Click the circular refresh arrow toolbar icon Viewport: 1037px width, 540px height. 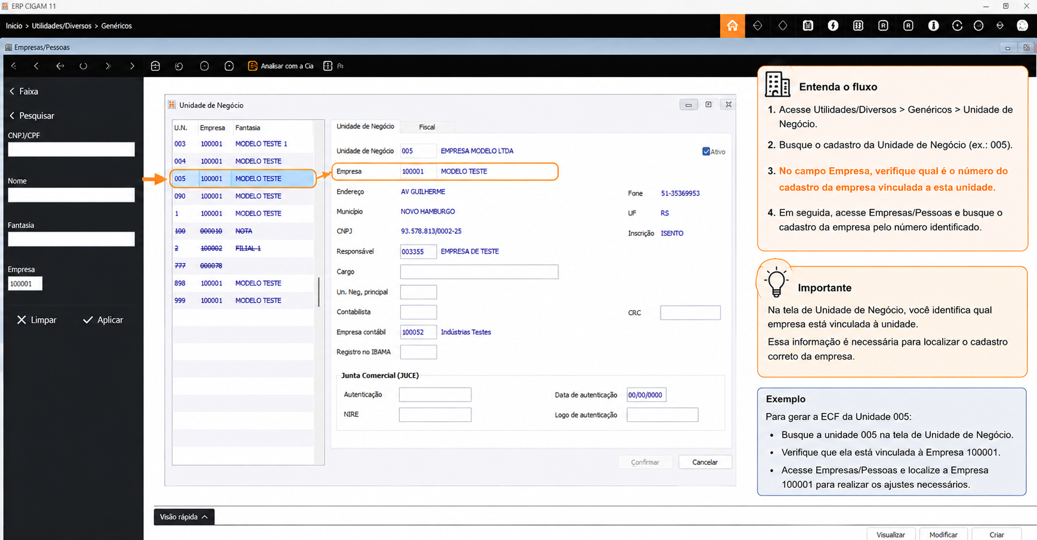pyautogui.click(x=179, y=66)
